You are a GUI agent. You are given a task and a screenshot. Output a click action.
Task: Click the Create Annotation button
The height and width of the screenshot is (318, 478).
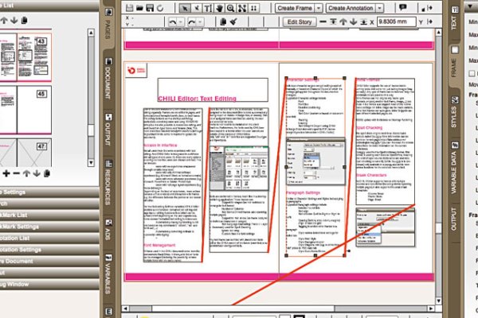(x=351, y=8)
